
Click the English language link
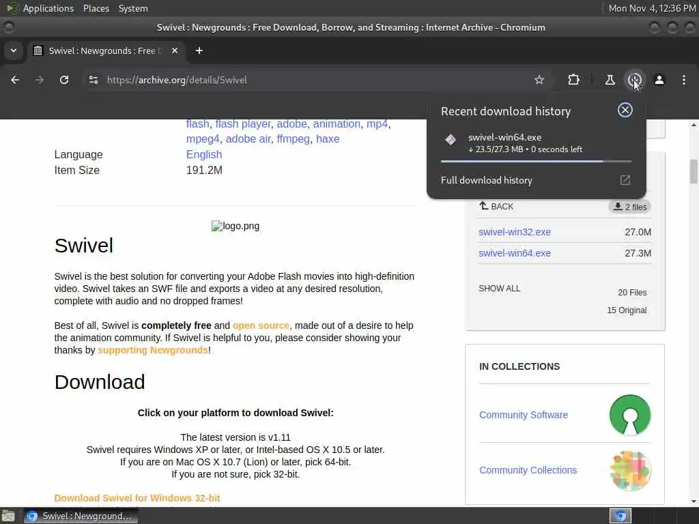click(203, 155)
